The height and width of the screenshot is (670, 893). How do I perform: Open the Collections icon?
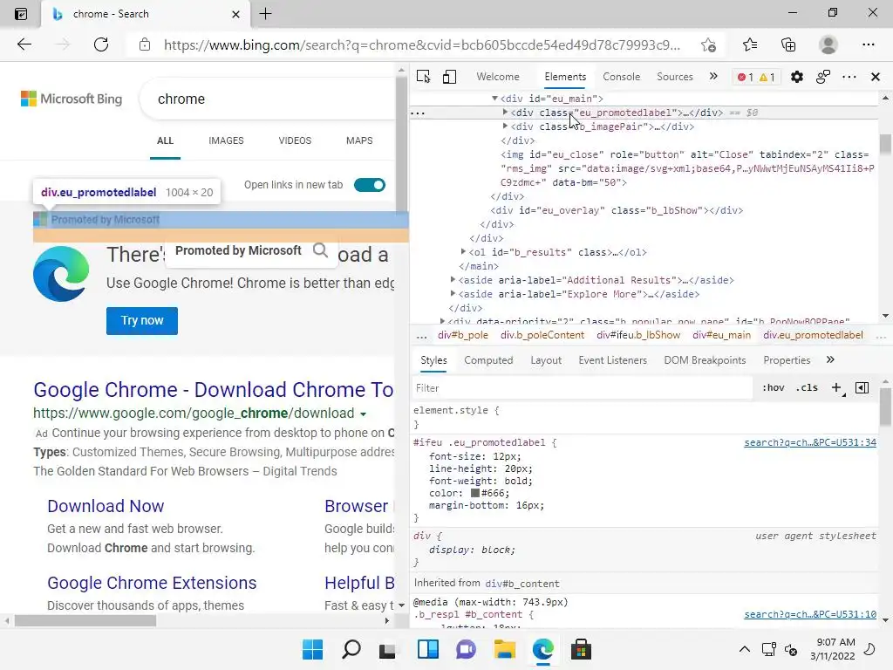(x=788, y=44)
